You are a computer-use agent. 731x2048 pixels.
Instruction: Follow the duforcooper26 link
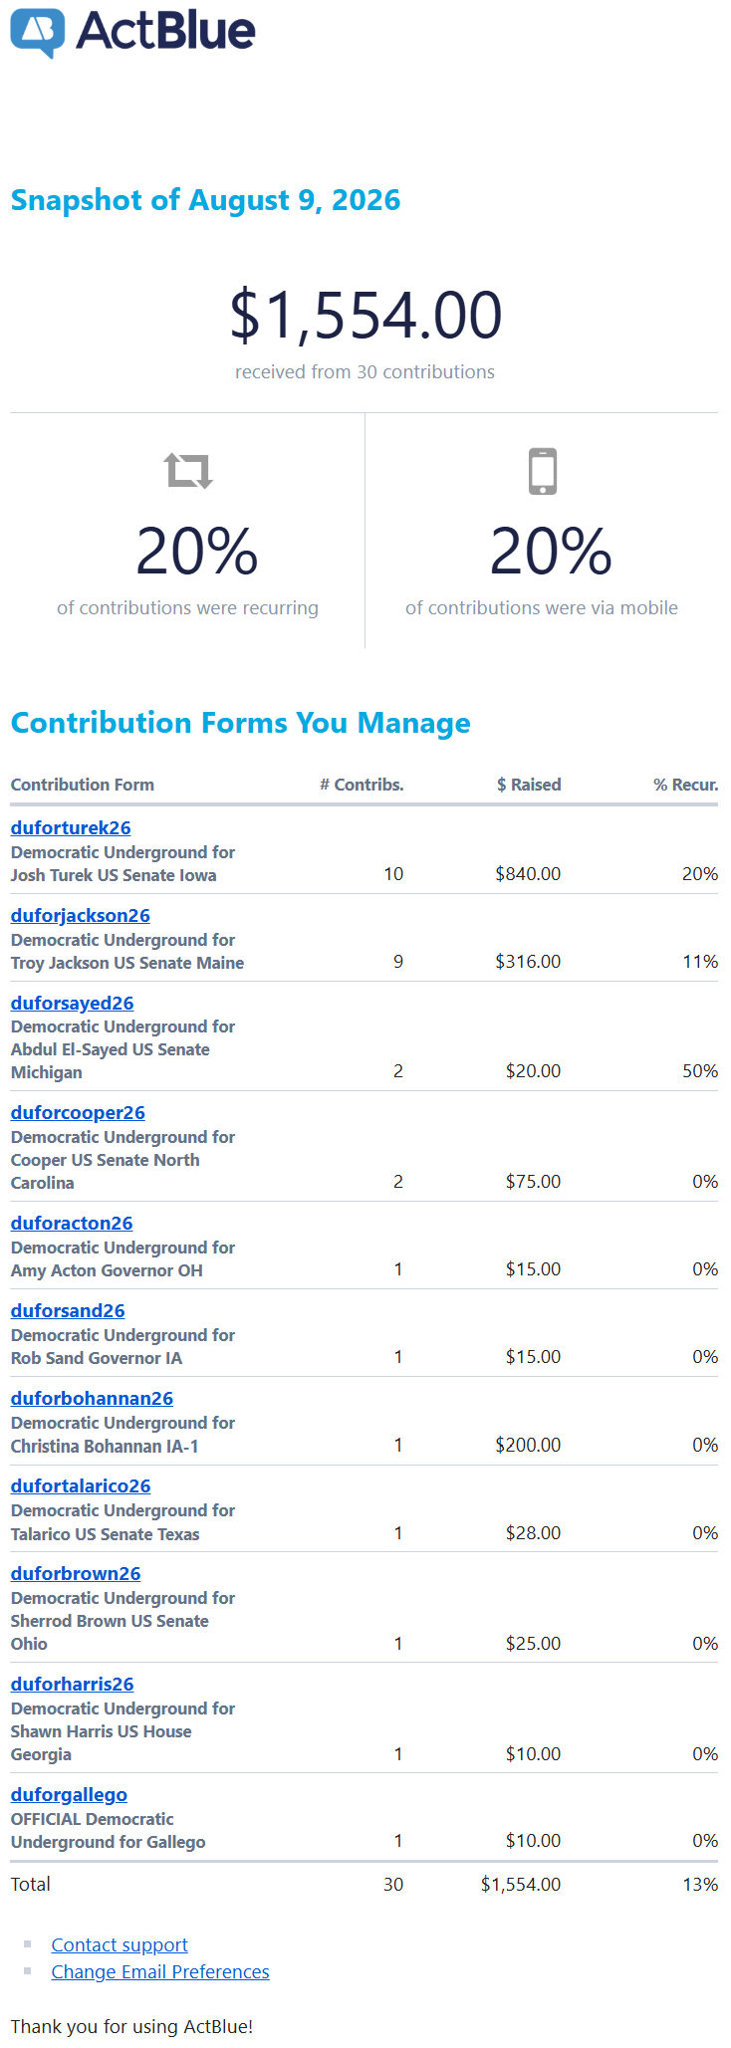click(x=78, y=1113)
